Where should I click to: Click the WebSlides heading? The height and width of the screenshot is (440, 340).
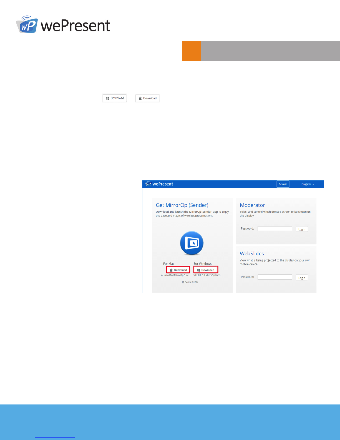[x=252, y=253]
